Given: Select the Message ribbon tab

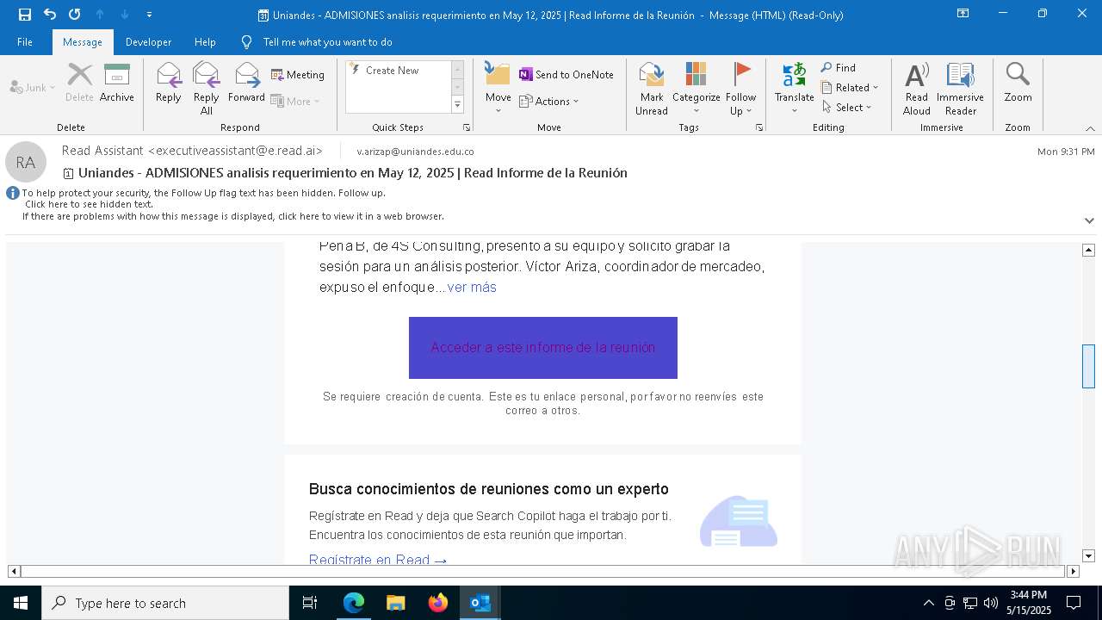Looking at the screenshot, I should 83,42.
